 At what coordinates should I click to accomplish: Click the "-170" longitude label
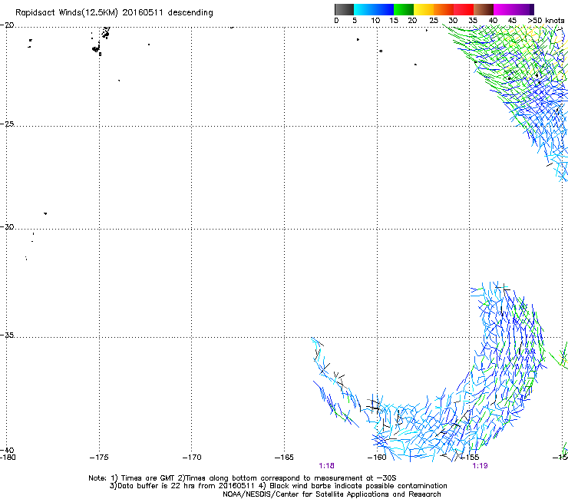coord(192,458)
